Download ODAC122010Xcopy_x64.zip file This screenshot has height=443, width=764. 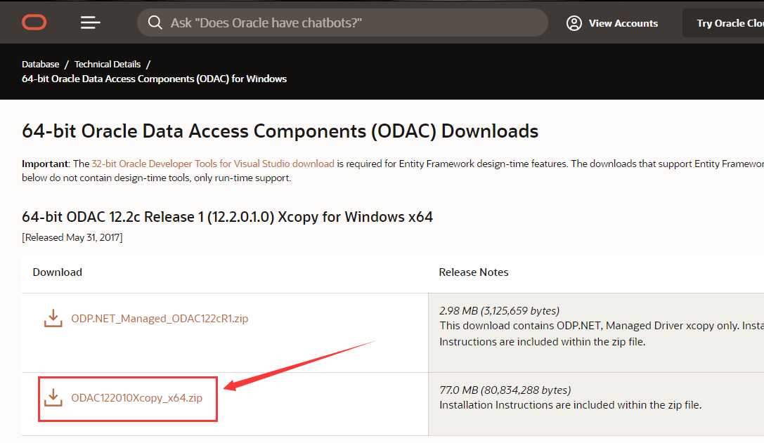(x=136, y=398)
